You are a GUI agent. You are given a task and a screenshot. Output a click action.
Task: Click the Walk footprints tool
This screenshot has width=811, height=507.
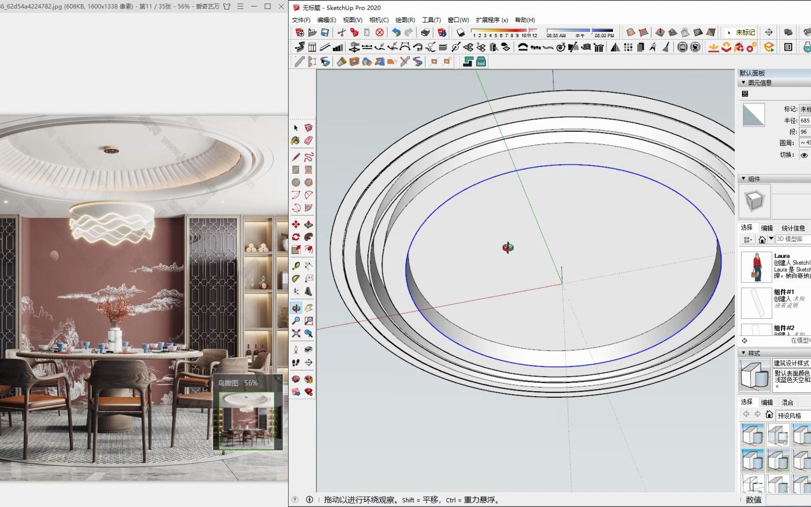pyautogui.click(x=296, y=362)
